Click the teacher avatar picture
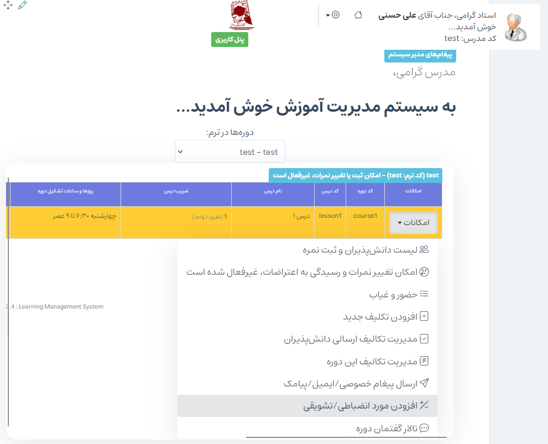Image resolution: width=548 pixels, height=444 pixels. coord(515,28)
